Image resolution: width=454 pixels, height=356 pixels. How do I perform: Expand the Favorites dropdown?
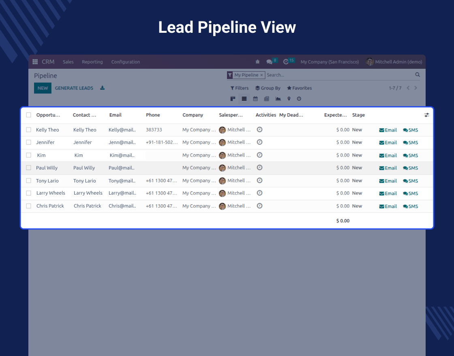point(300,88)
